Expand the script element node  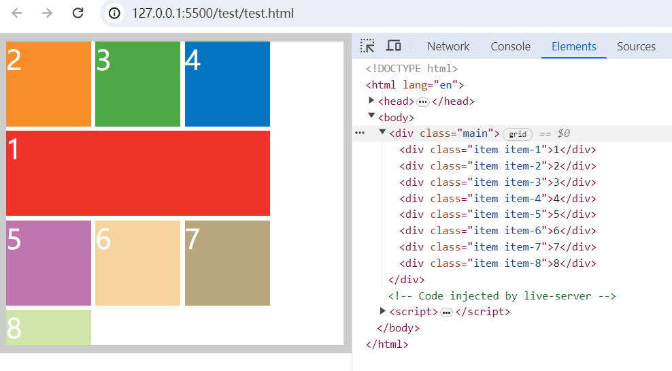(383, 311)
